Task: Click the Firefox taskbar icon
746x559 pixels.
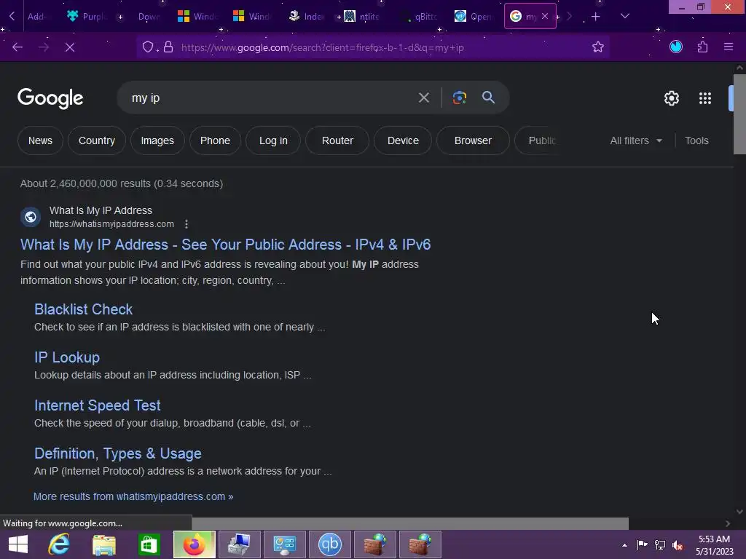Action: [x=194, y=544]
